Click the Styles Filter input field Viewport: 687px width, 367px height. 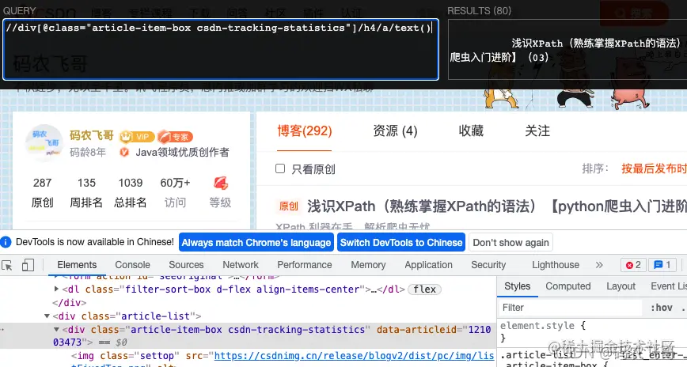[x=570, y=308]
